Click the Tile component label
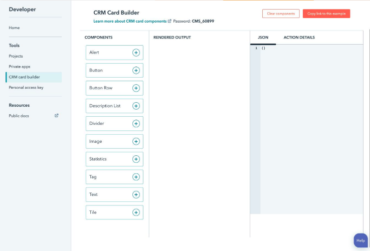The height and width of the screenshot is (251, 370). click(x=93, y=212)
